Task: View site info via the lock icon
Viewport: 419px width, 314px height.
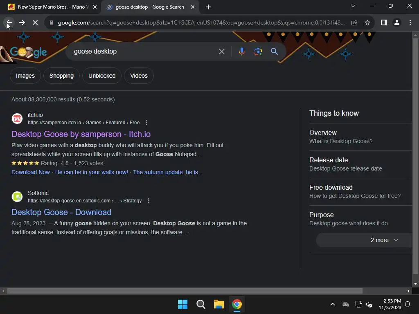Action: click(52, 23)
